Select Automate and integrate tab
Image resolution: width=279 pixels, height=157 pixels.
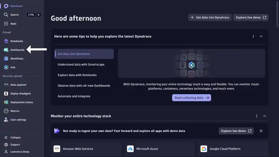[84, 96]
